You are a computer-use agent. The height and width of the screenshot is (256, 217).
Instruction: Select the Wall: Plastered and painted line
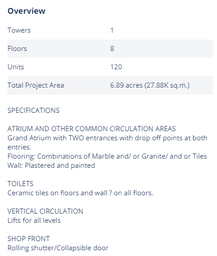point(51,166)
